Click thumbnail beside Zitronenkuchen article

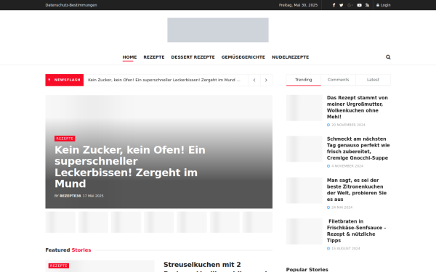pyautogui.click(x=304, y=190)
